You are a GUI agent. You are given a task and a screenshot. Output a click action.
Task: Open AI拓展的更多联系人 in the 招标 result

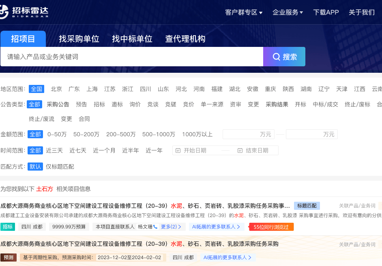[216, 227]
